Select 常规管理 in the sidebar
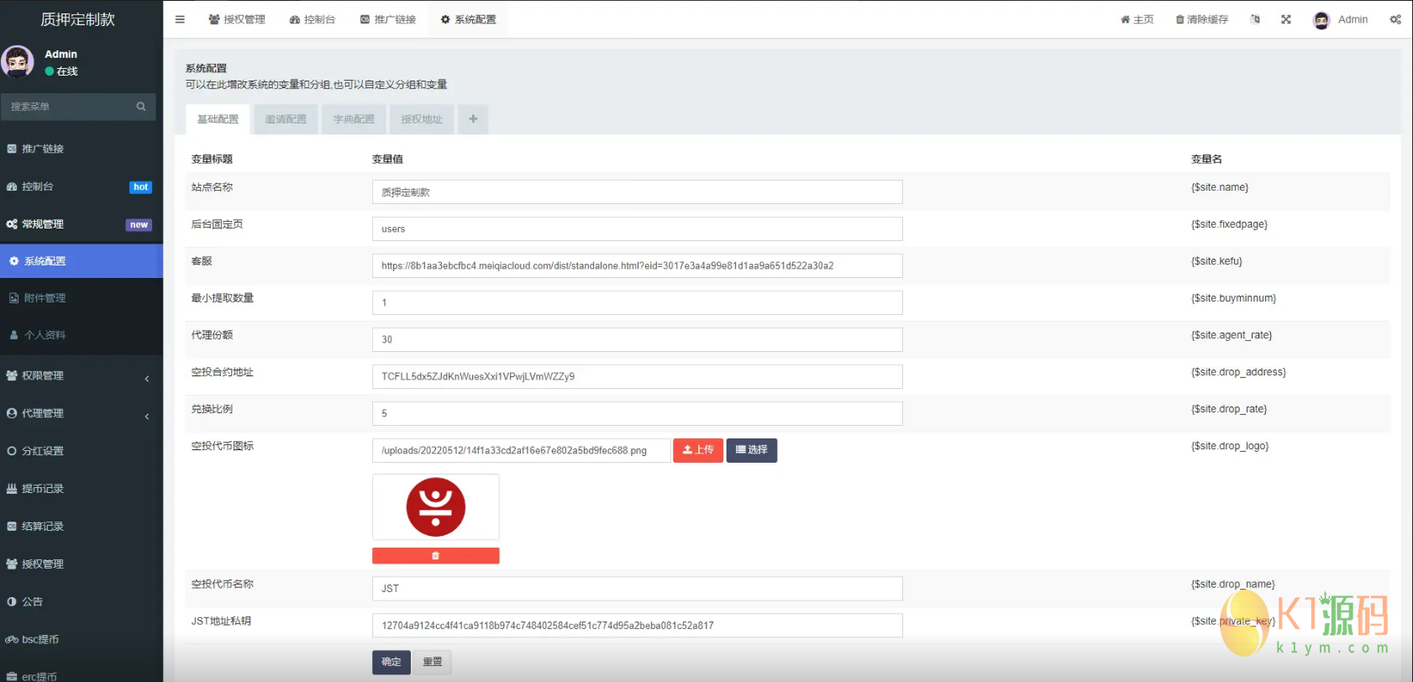 pos(81,224)
